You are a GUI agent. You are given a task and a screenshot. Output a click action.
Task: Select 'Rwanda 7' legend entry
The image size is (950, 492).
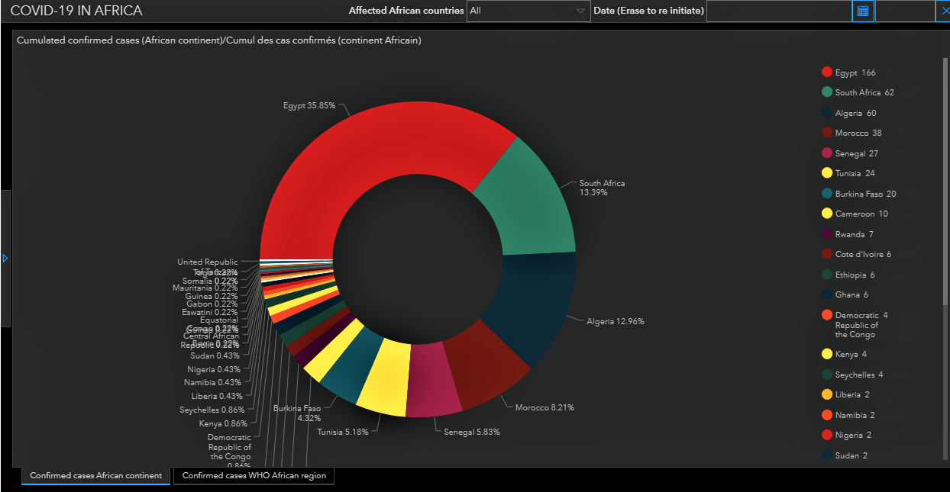tap(847, 234)
